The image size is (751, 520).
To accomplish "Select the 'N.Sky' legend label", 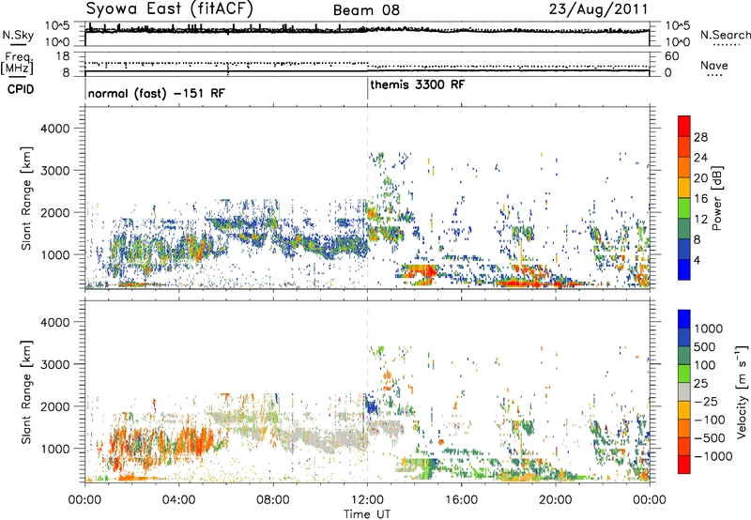I will 18,35.
